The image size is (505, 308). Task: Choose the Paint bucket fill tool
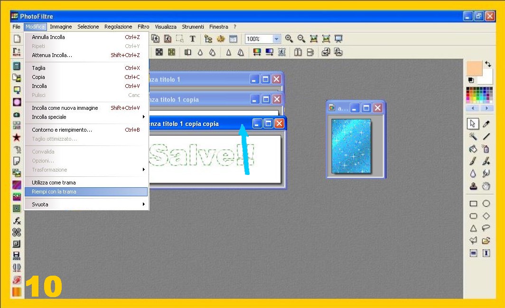pos(473,149)
